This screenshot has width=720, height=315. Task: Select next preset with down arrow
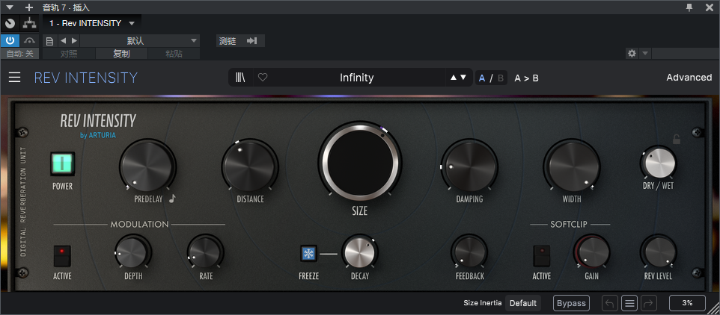(463, 78)
